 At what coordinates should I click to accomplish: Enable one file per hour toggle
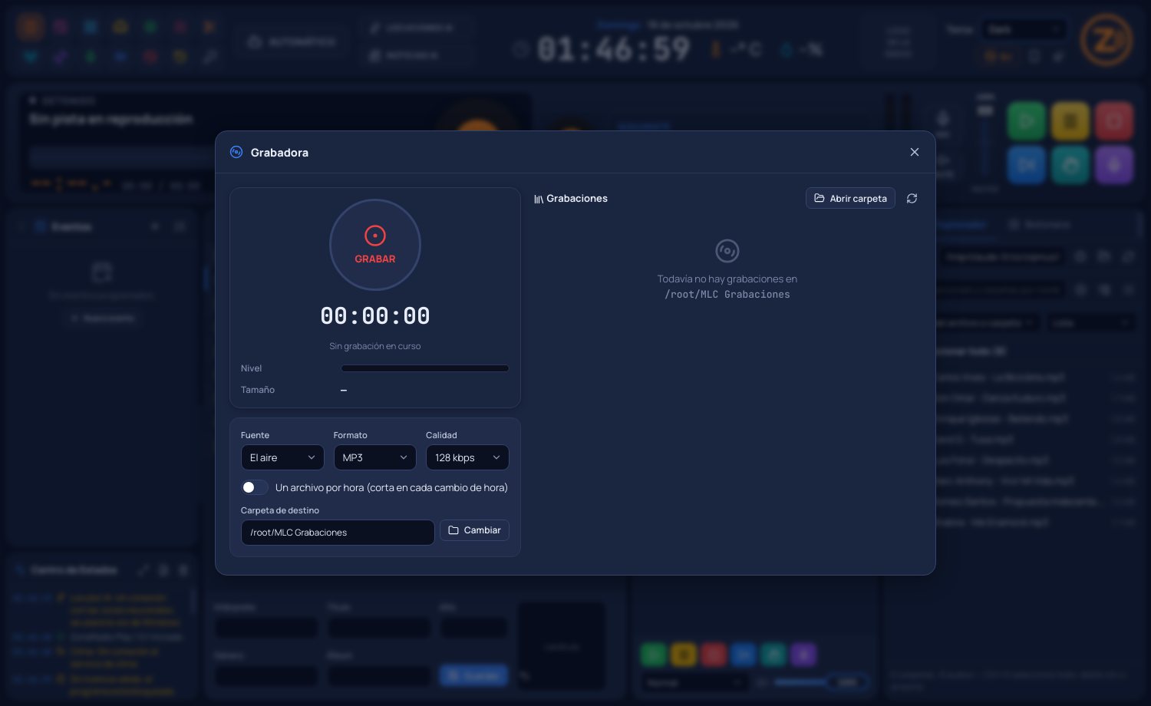pos(254,487)
